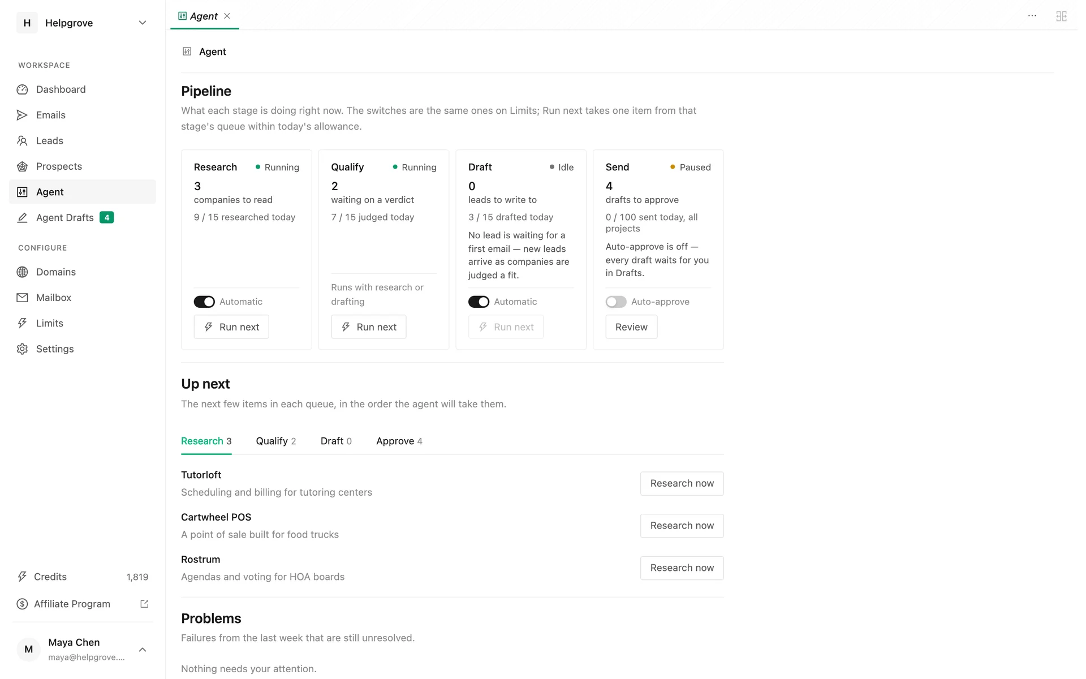Click the Draft card Idle status

(x=562, y=167)
